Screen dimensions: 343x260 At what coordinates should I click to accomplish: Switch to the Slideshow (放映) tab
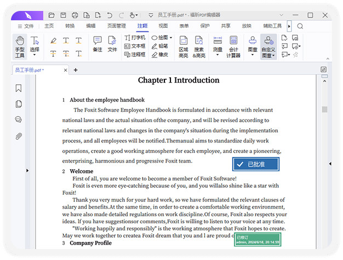[247, 26]
